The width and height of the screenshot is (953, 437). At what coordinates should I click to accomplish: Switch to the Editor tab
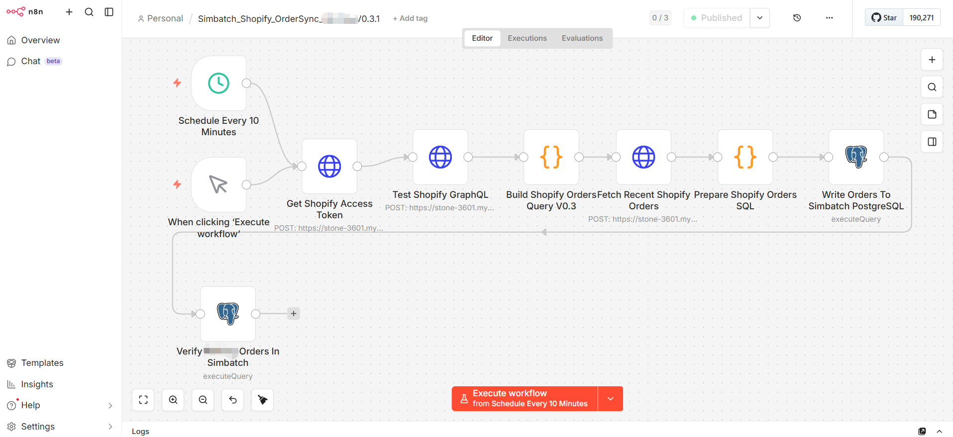(482, 38)
